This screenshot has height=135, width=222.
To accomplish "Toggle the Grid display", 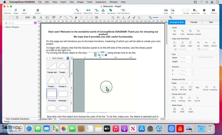I will coord(172,11).
